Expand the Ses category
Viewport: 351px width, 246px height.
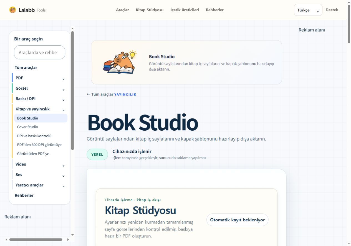[40, 175]
